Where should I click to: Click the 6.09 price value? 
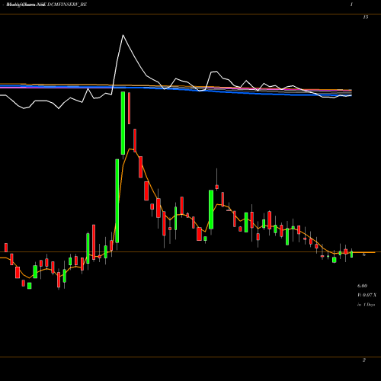pyautogui.click(x=362, y=286)
